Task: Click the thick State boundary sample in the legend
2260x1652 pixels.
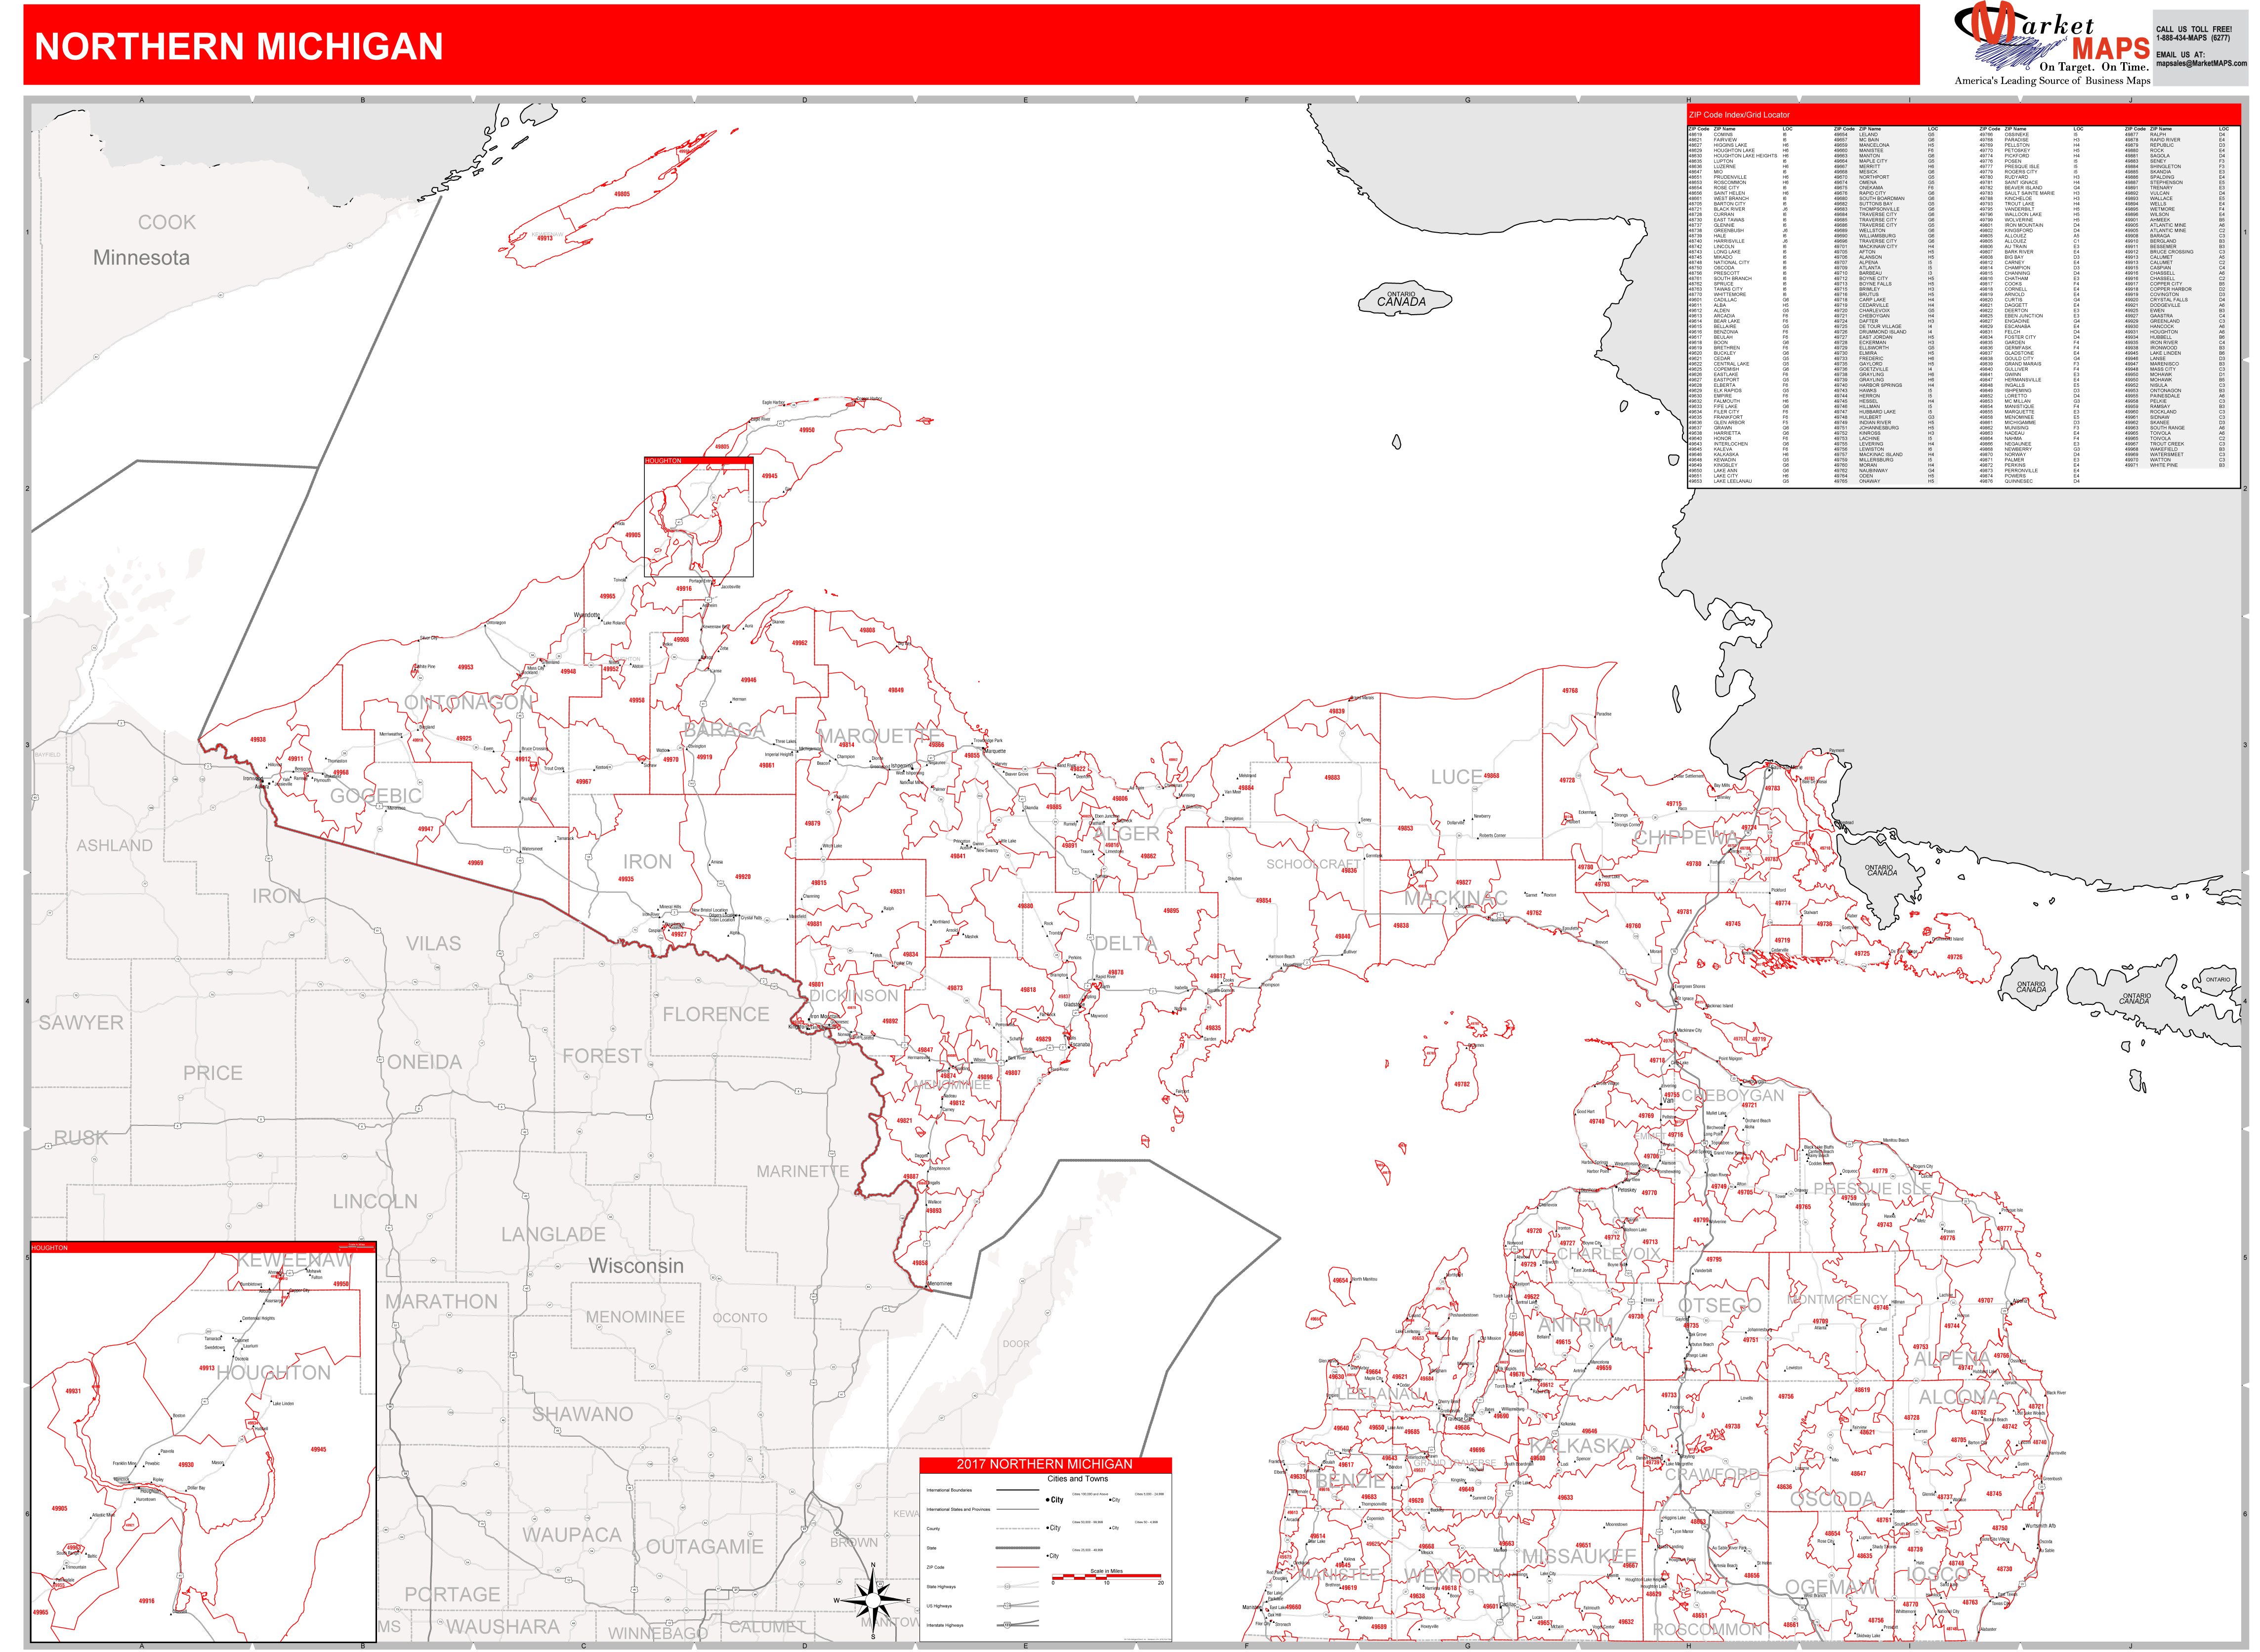Action: click(x=1018, y=1548)
